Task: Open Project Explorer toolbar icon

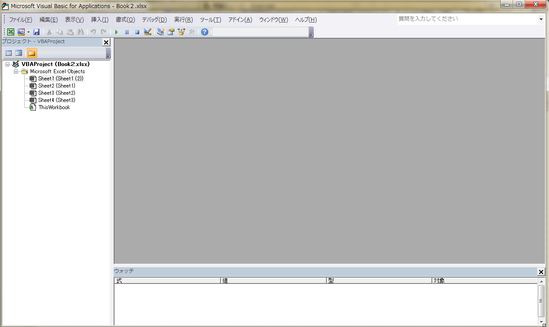Action: point(160,32)
